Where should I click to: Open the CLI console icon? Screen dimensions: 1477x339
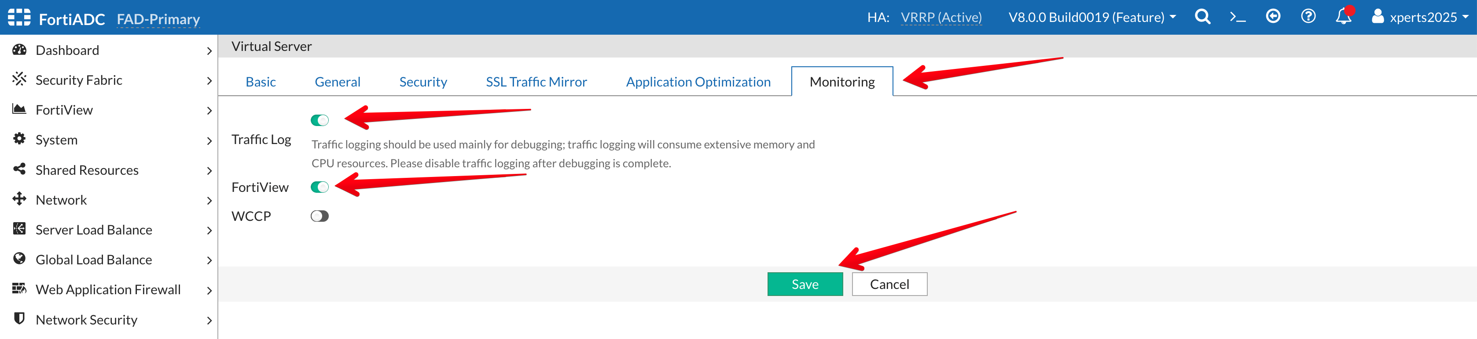click(x=1237, y=17)
